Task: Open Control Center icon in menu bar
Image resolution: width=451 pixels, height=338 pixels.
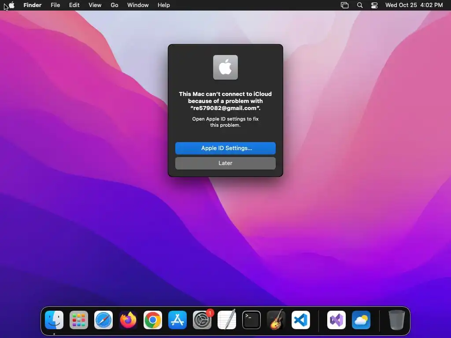Action: tap(374, 5)
